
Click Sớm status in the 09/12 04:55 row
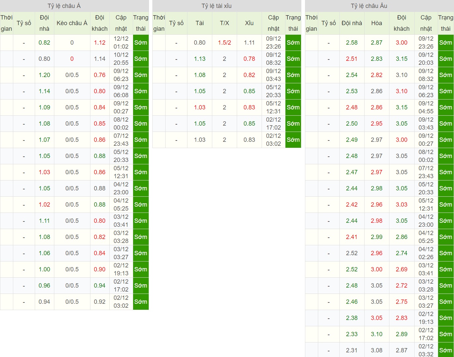(446, 107)
